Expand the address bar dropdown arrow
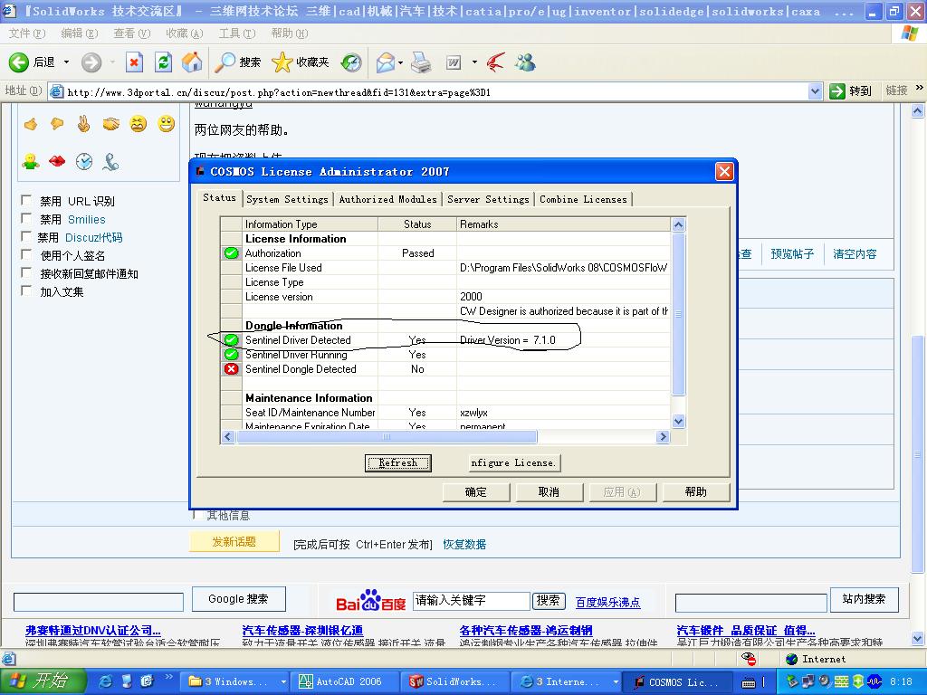 pos(815,91)
